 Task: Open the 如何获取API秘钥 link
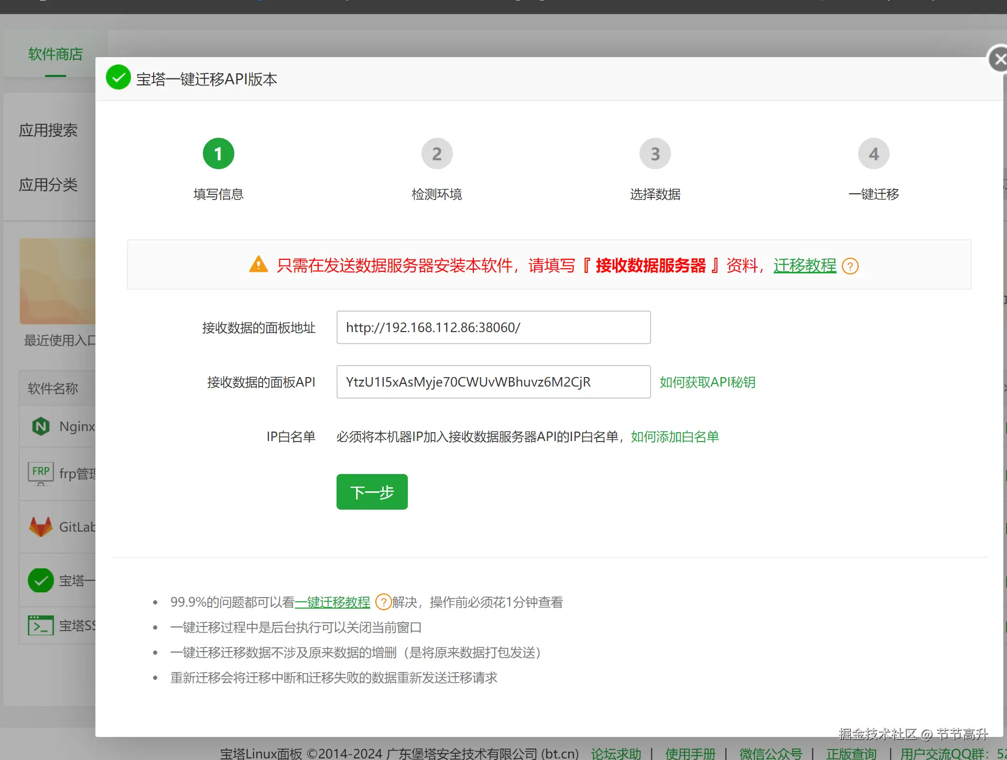(x=707, y=382)
